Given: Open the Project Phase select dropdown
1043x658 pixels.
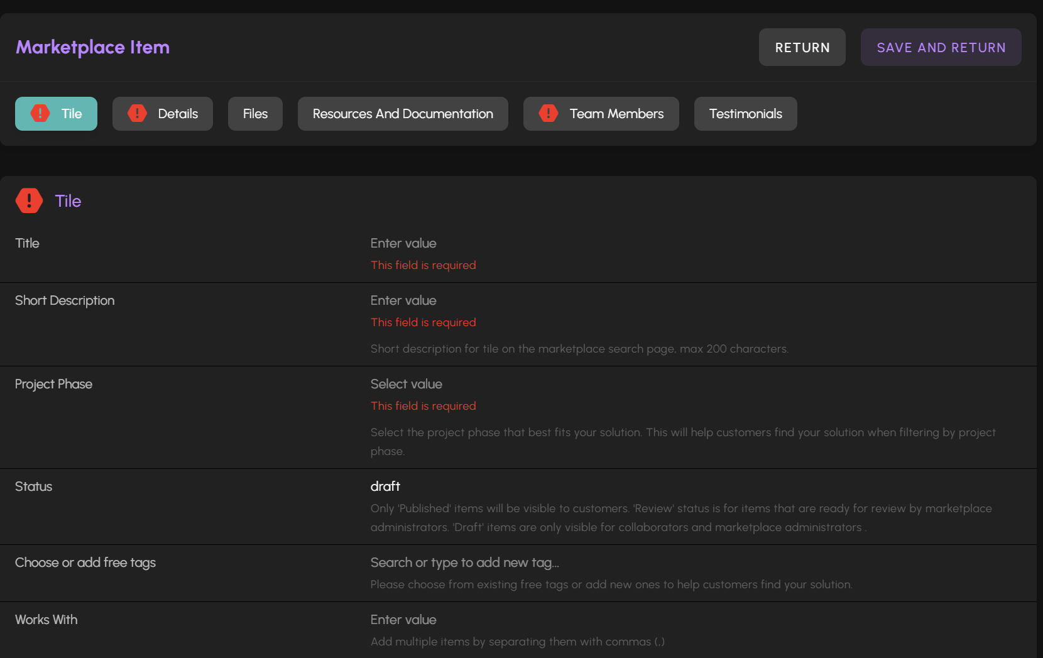Looking at the screenshot, I should click(x=697, y=384).
